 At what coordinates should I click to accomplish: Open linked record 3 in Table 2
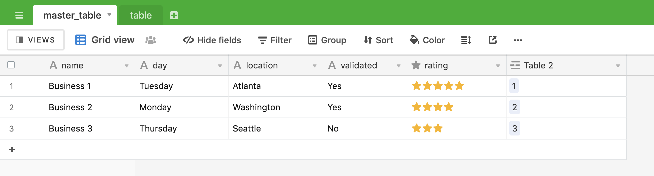tap(515, 129)
